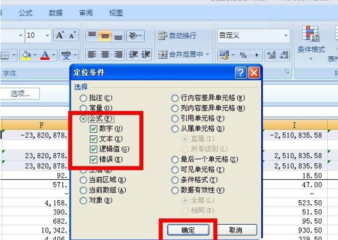This screenshot has width=338, height=240.
Task: Increase font size with the large A button
Action: (60, 35)
